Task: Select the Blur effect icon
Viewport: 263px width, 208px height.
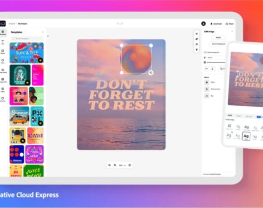Action: (207, 96)
